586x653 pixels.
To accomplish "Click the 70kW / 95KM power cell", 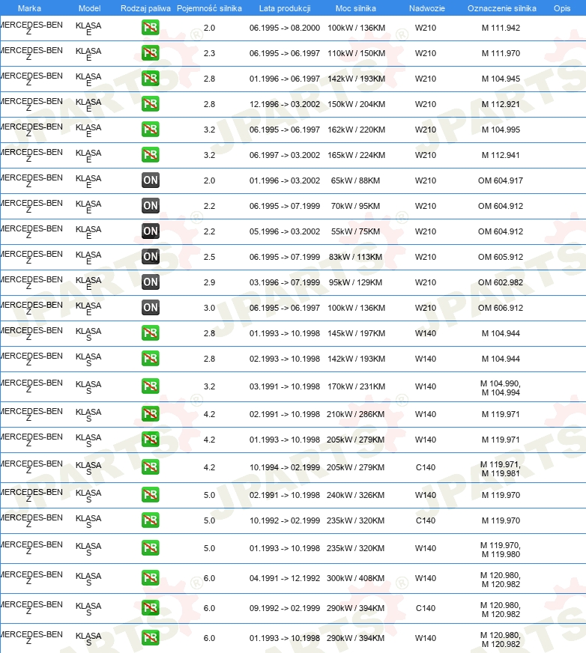I will point(355,206).
